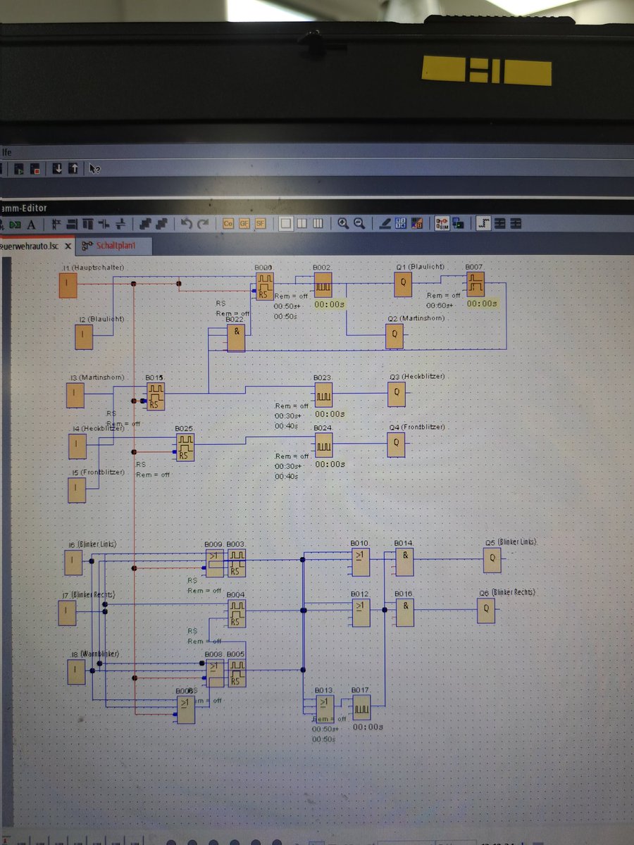Select the B020 pulse relay block
634x845 pixels.
(265, 286)
